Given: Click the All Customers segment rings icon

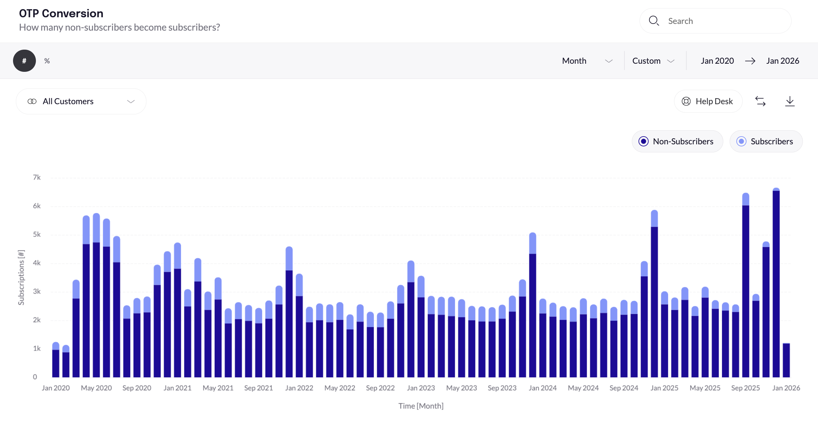Looking at the screenshot, I should click(32, 101).
